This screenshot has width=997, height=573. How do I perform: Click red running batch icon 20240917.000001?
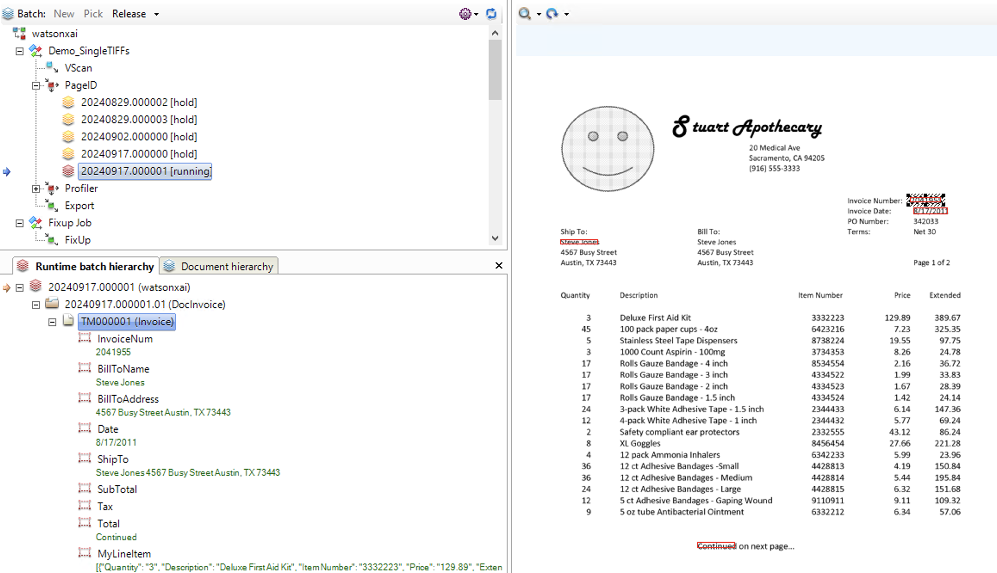(68, 171)
